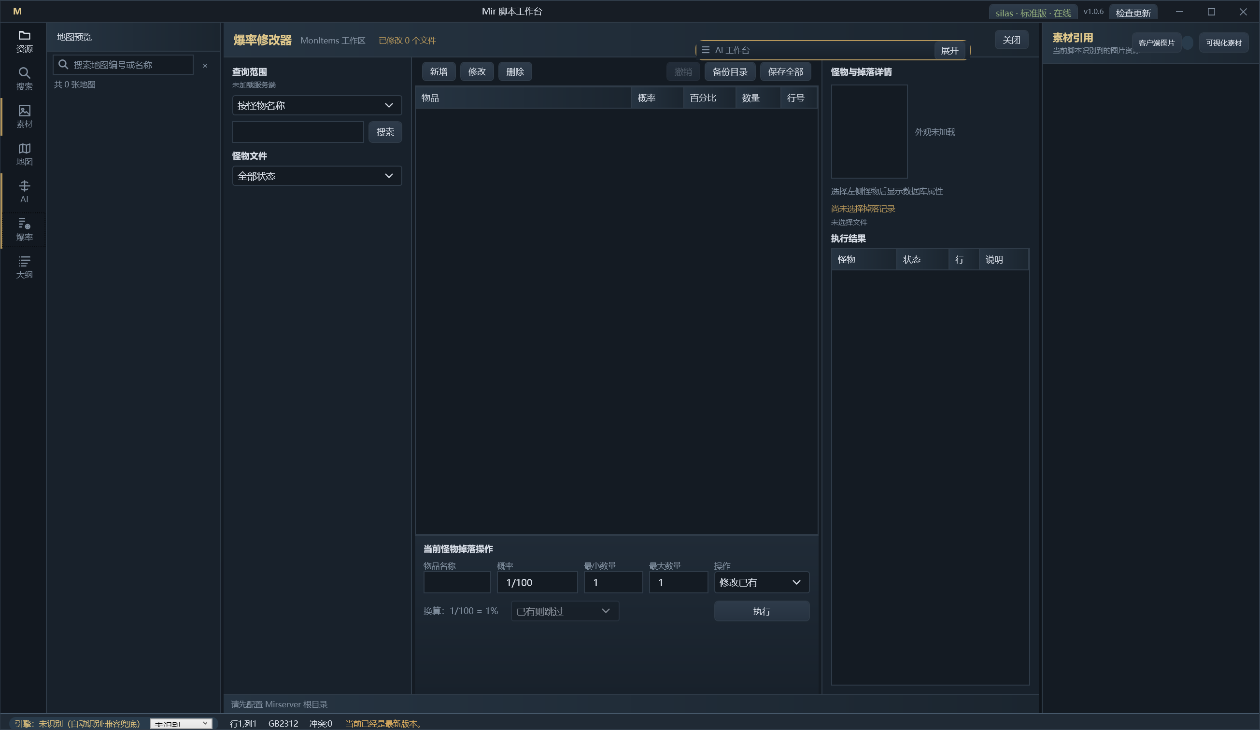Sort by the 物品 column header
1260x730 pixels.
(523, 98)
